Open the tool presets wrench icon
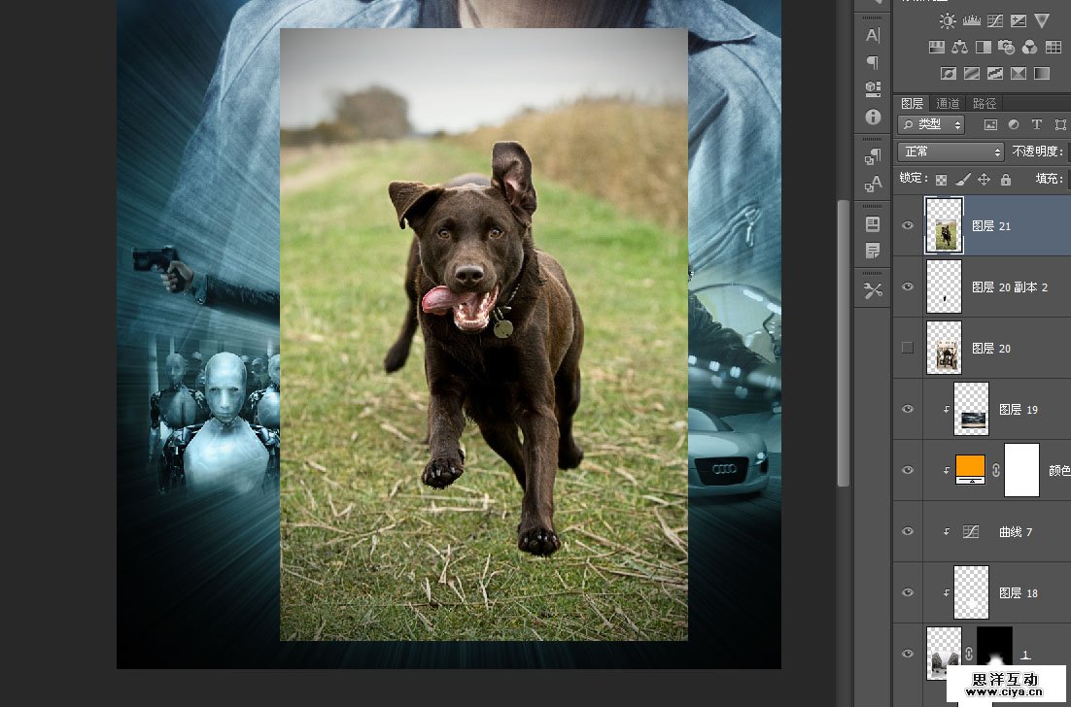 873,289
